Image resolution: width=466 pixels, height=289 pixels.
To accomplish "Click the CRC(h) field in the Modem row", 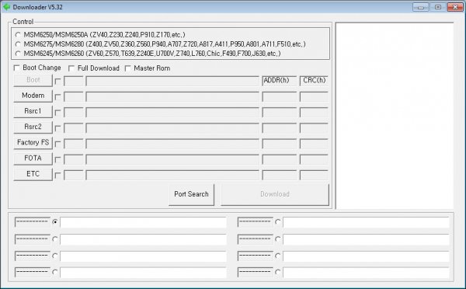I will tap(314, 96).
